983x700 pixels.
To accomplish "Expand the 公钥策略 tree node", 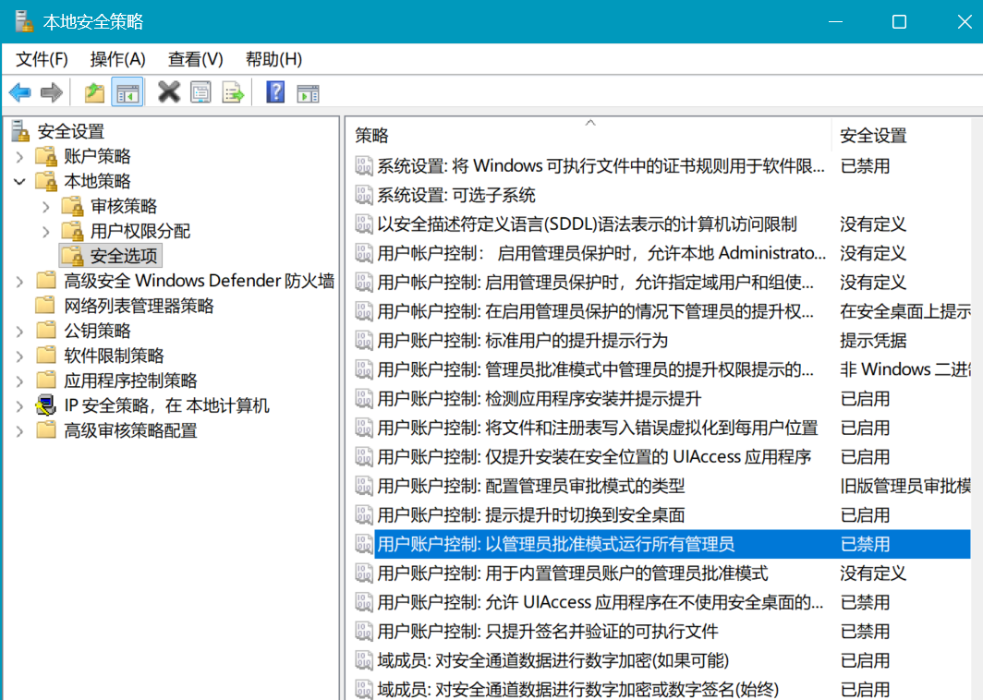I will tap(19, 331).
